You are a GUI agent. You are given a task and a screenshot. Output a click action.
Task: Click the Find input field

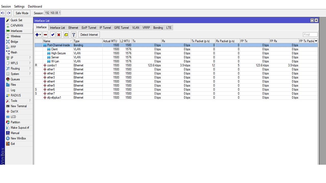coord(310,35)
